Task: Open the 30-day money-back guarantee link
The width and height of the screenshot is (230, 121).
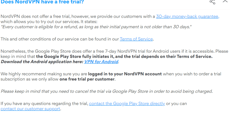Action: click(187, 16)
